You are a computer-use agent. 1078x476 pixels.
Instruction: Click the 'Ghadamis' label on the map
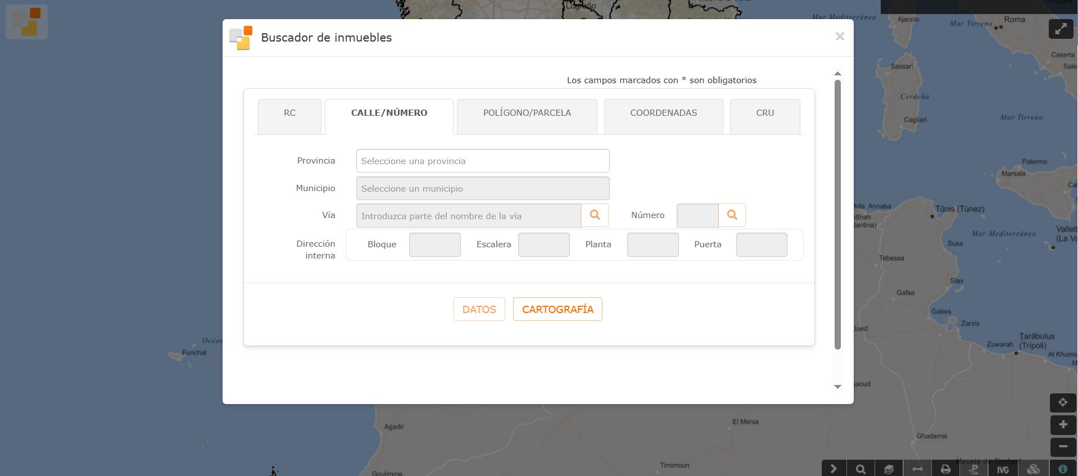point(932,436)
